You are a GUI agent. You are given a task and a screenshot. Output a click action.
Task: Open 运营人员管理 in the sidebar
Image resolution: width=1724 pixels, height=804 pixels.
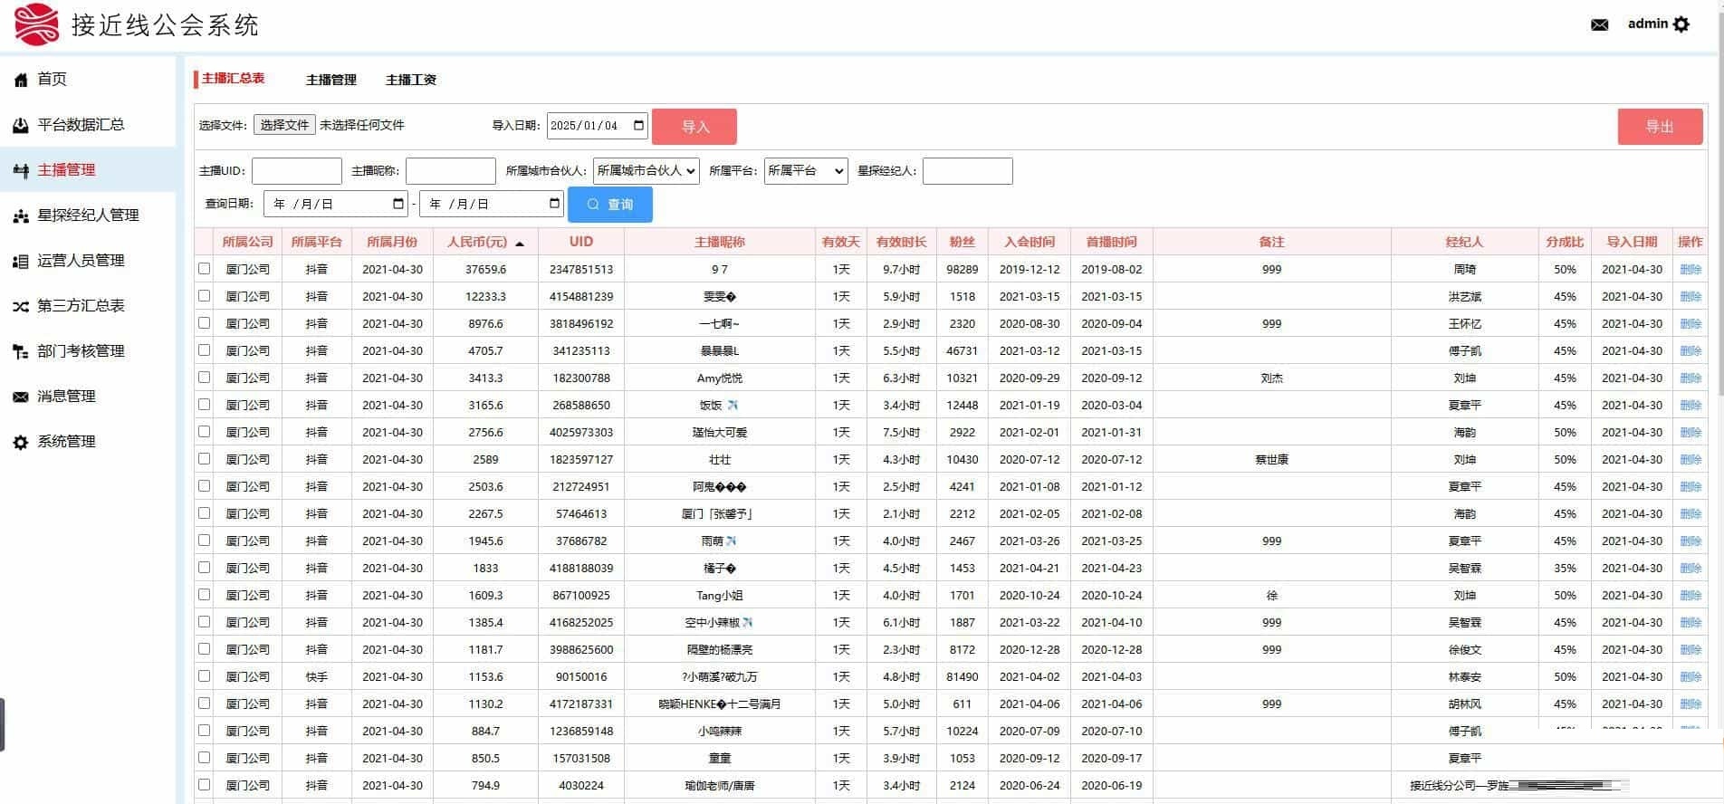pos(81,261)
